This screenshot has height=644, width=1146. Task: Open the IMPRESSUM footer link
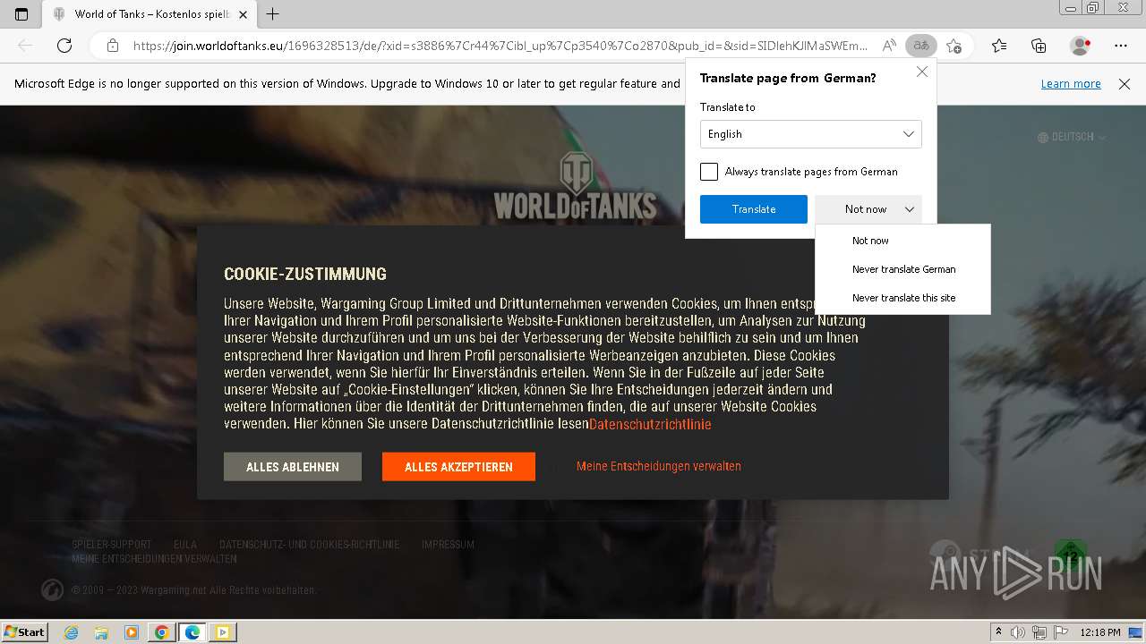448,545
